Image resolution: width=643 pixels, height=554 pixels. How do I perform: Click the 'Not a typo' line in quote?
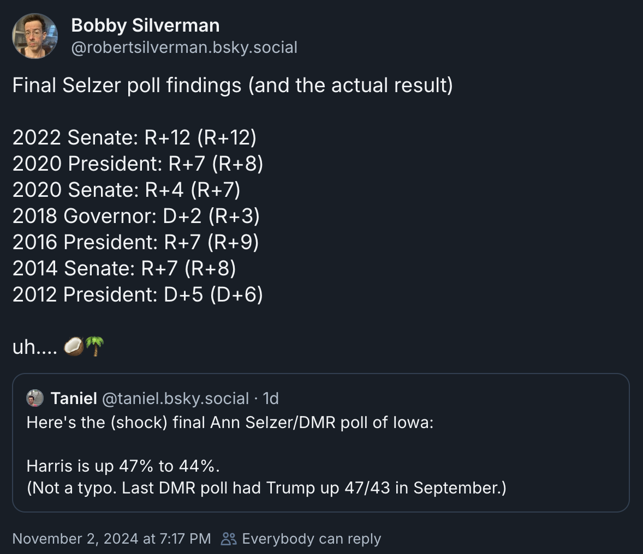click(x=266, y=487)
